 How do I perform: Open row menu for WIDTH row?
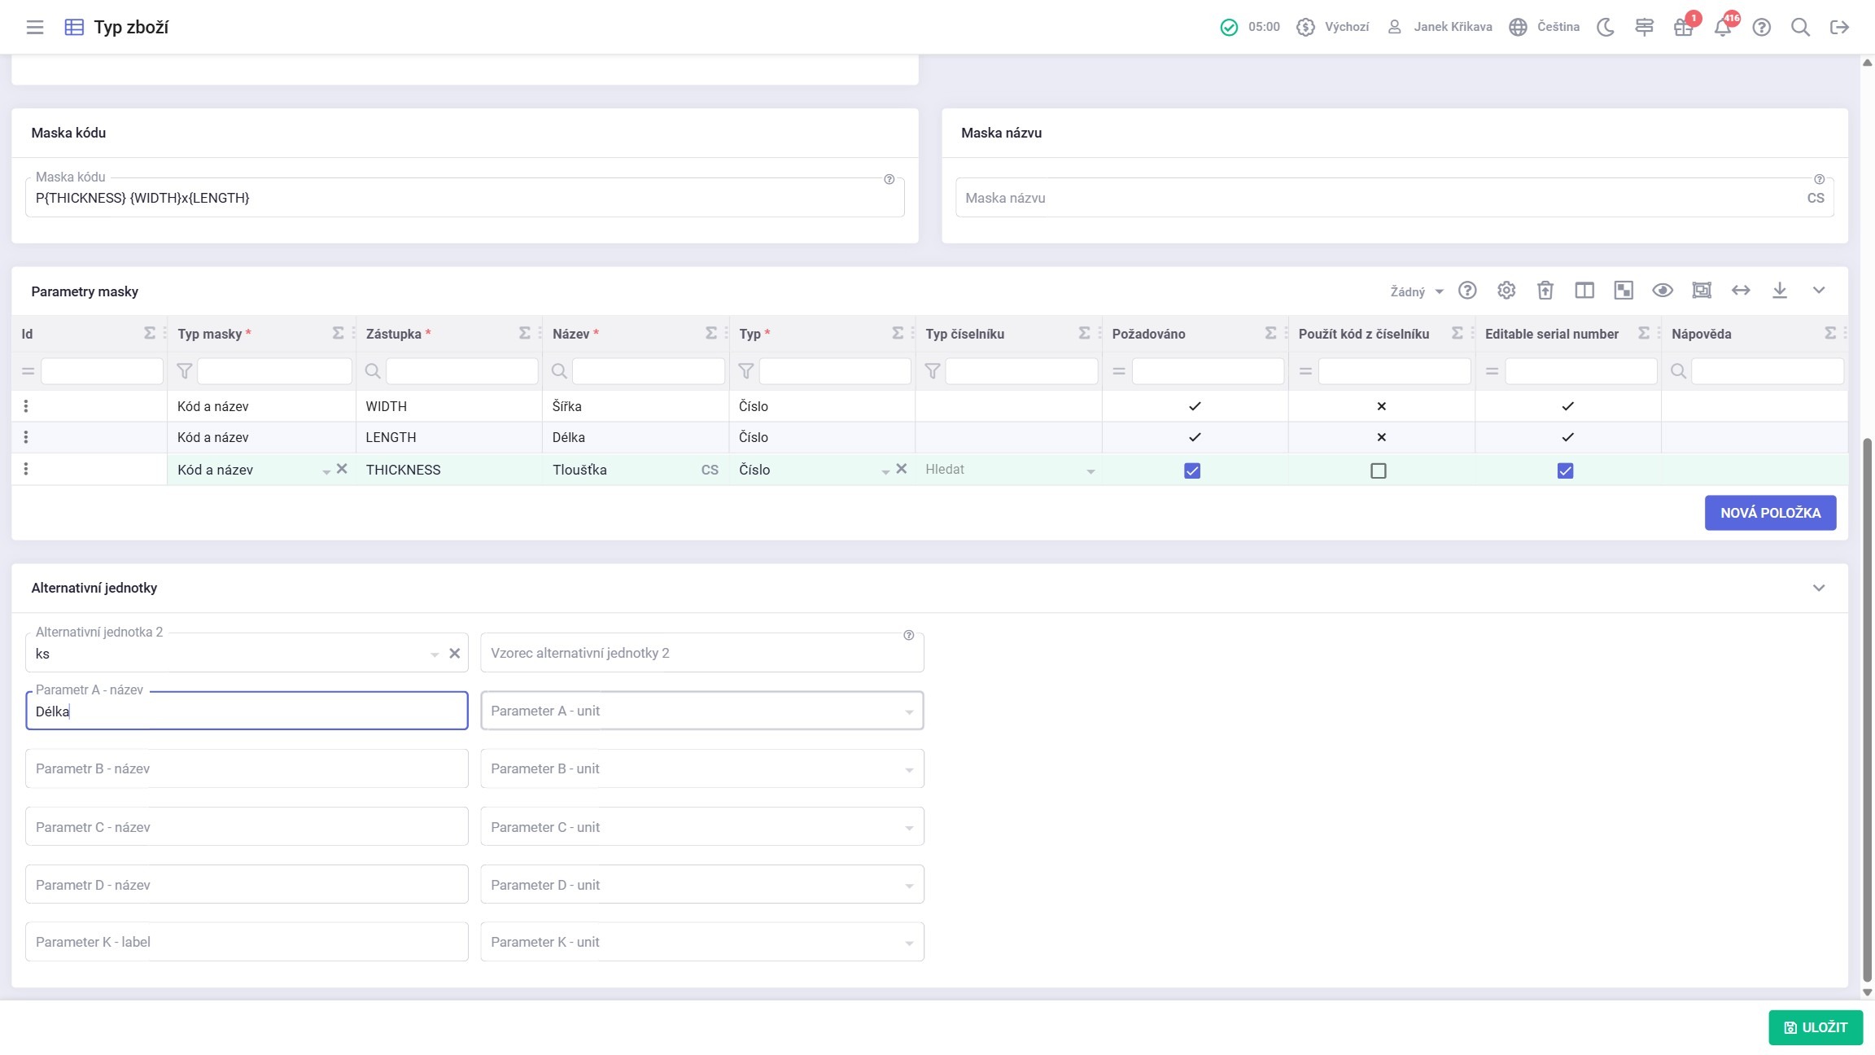(26, 406)
